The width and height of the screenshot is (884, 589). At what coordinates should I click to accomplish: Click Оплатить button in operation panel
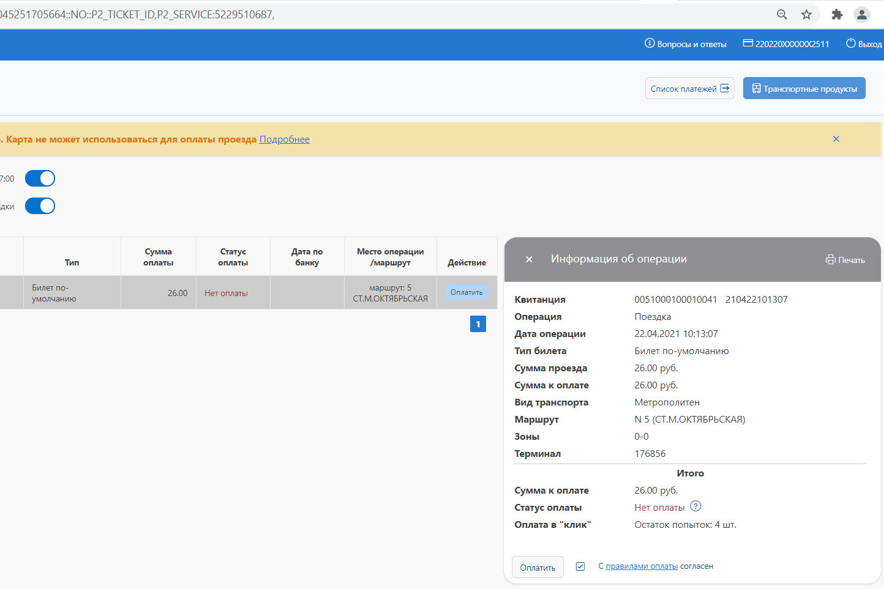tap(538, 568)
